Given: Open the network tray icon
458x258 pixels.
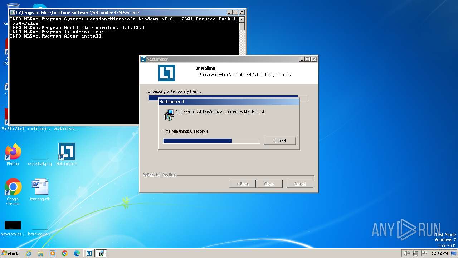Looking at the screenshot, I should point(415,253).
